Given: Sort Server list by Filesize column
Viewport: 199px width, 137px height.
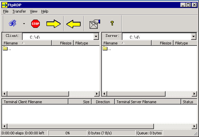Looking at the screenshot, I should pyautogui.click(x=162, y=43).
